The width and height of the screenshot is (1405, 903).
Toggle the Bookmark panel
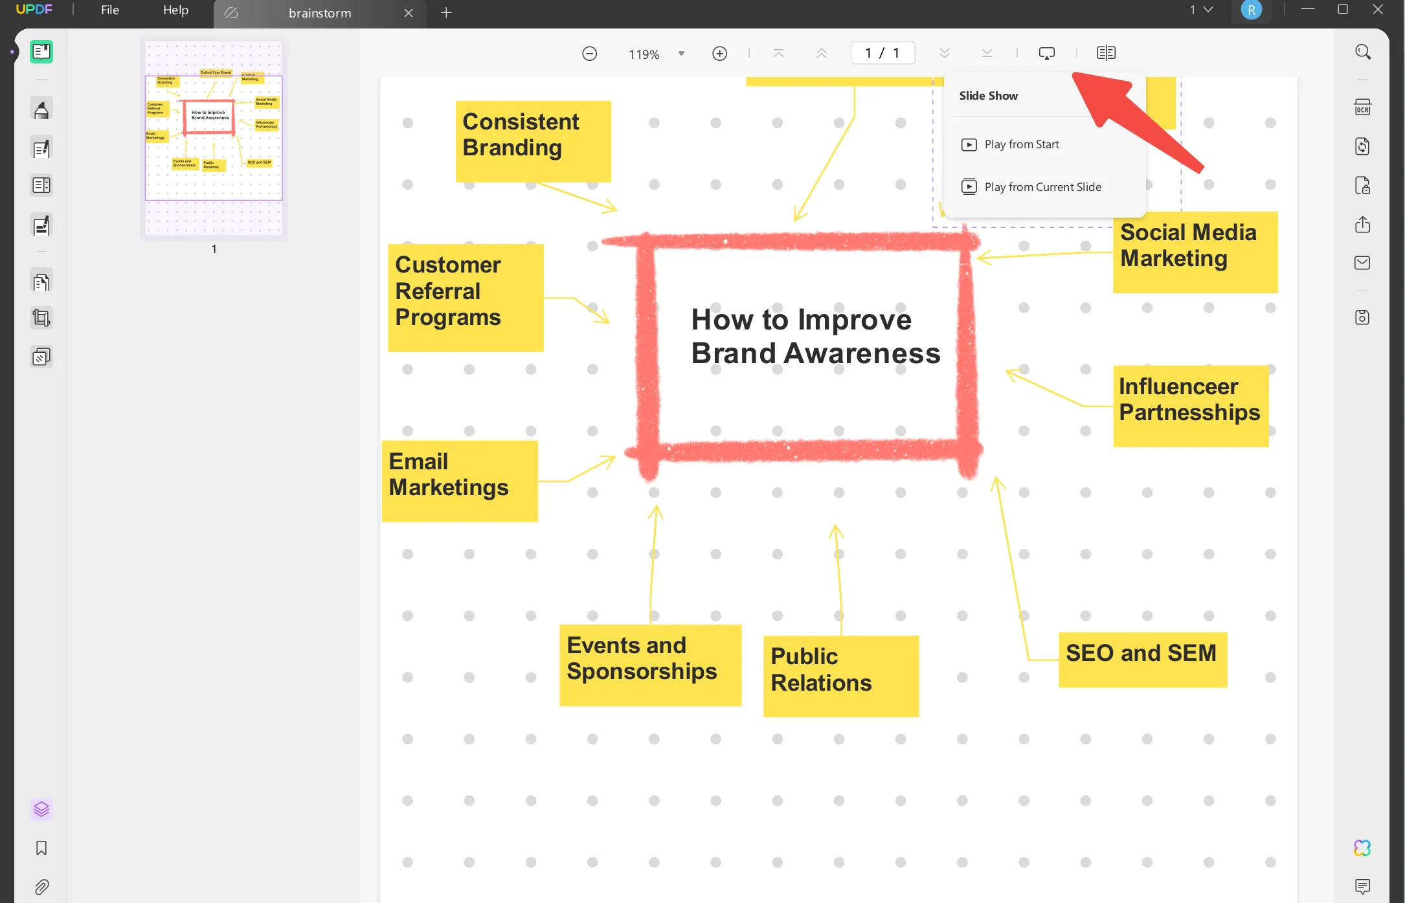(x=41, y=849)
